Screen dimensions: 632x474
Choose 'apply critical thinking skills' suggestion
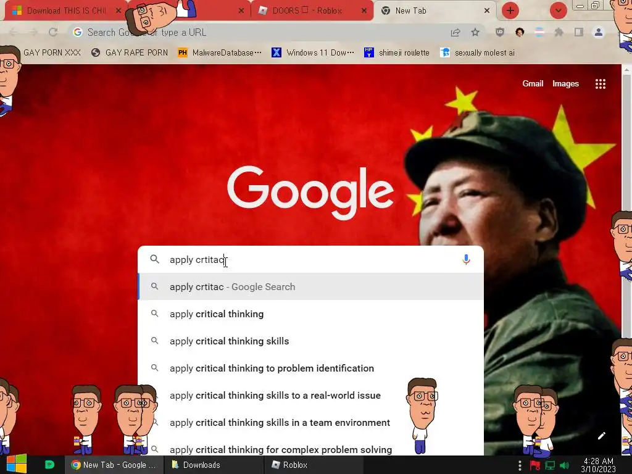[x=310, y=341]
